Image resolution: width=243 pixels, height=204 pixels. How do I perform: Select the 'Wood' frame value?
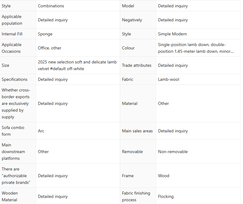pyautogui.click(x=163, y=176)
